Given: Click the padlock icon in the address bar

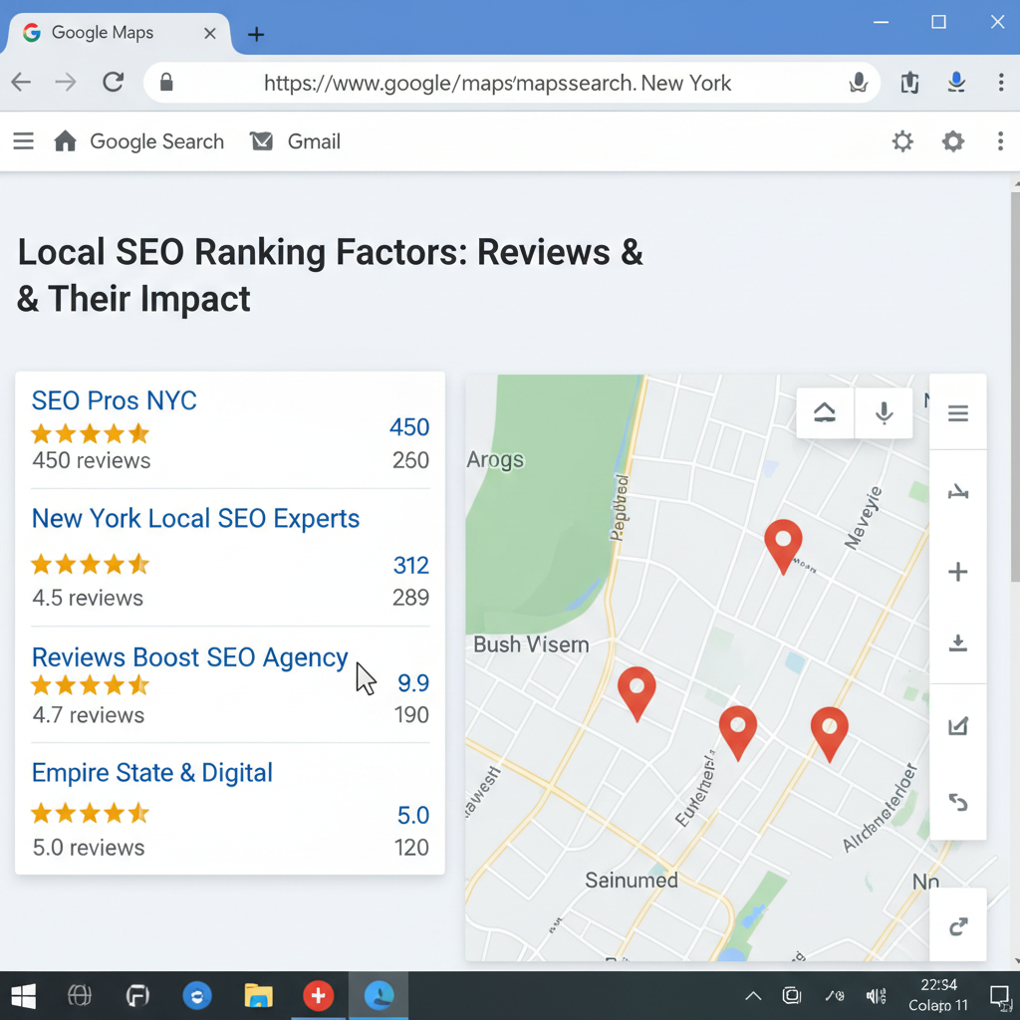Looking at the screenshot, I should 166,82.
